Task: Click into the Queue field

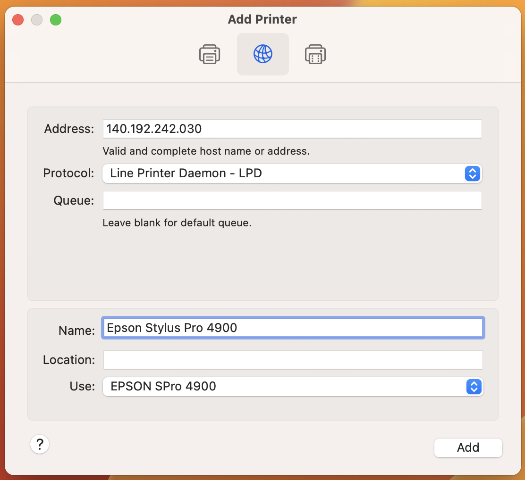Action: [292, 200]
